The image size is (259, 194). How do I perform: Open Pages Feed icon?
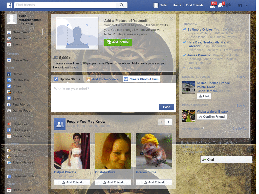coord(9,124)
